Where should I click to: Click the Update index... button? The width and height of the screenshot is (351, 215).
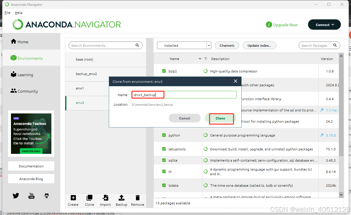pos(259,45)
